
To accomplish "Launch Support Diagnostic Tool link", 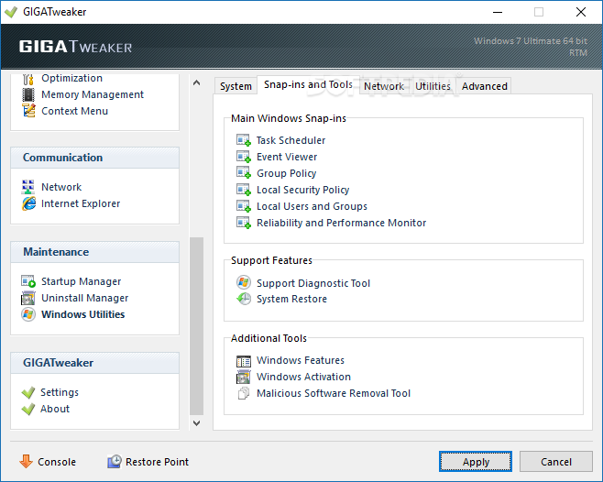I will 313,283.
